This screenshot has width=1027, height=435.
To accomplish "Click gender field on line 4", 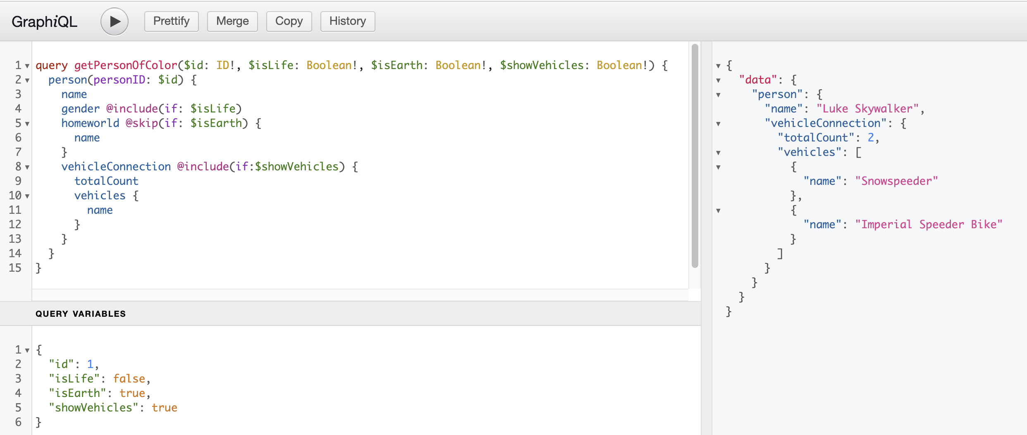I will (81, 109).
